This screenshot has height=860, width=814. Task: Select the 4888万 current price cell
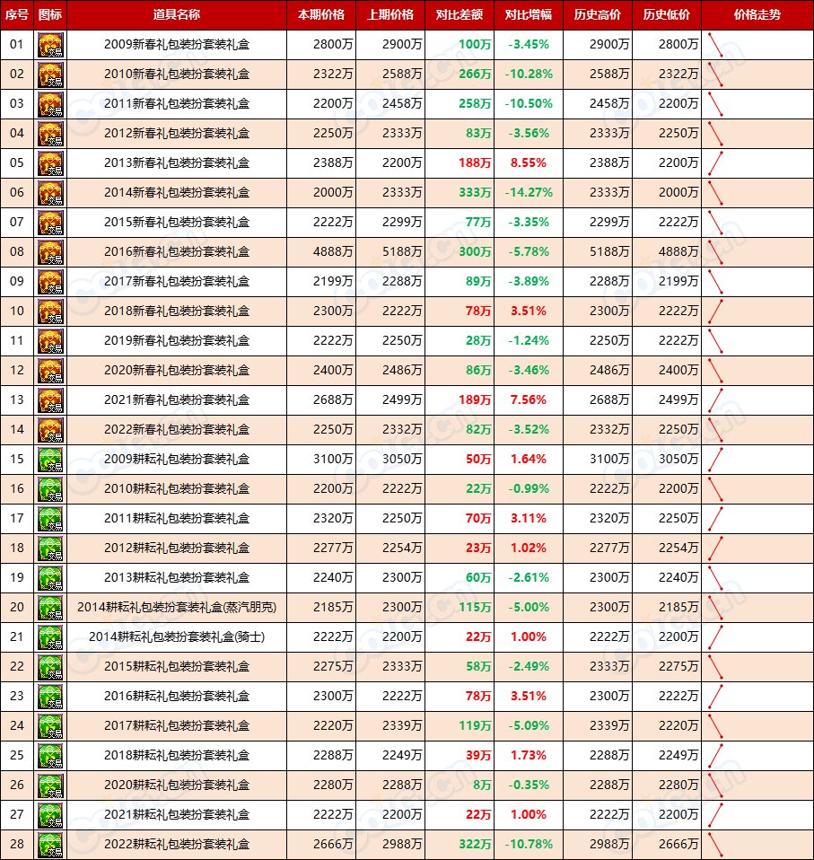[321, 252]
